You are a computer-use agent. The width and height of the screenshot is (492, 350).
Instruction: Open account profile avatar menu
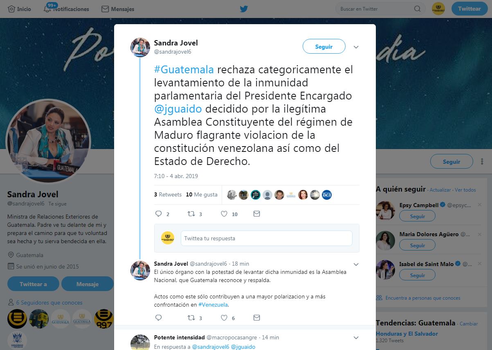coord(438,9)
